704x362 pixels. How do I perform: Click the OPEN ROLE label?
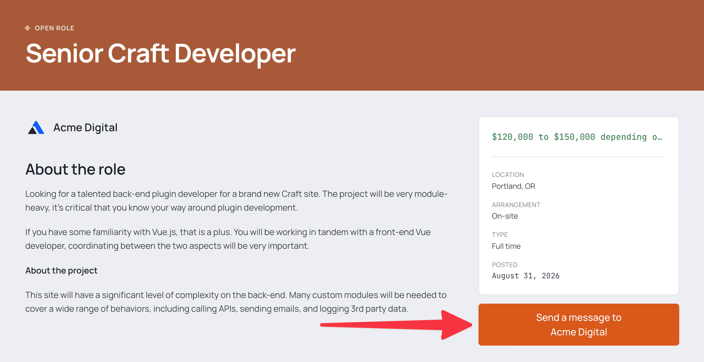(54, 28)
